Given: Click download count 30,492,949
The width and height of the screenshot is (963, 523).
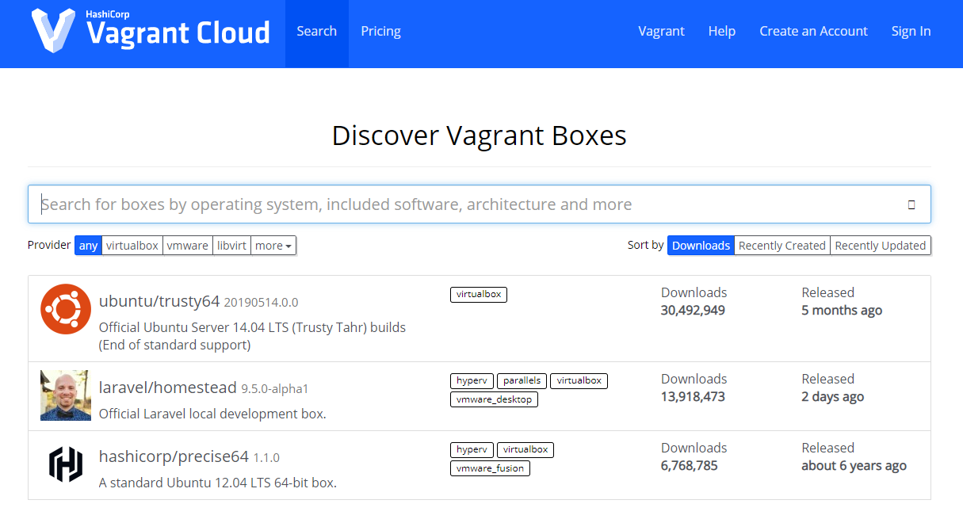Looking at the screenshot, I should click(x=693, y=311).
